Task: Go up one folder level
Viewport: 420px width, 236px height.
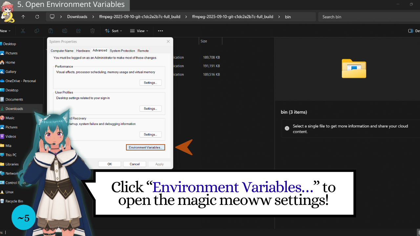Action: tap(23, 17)
